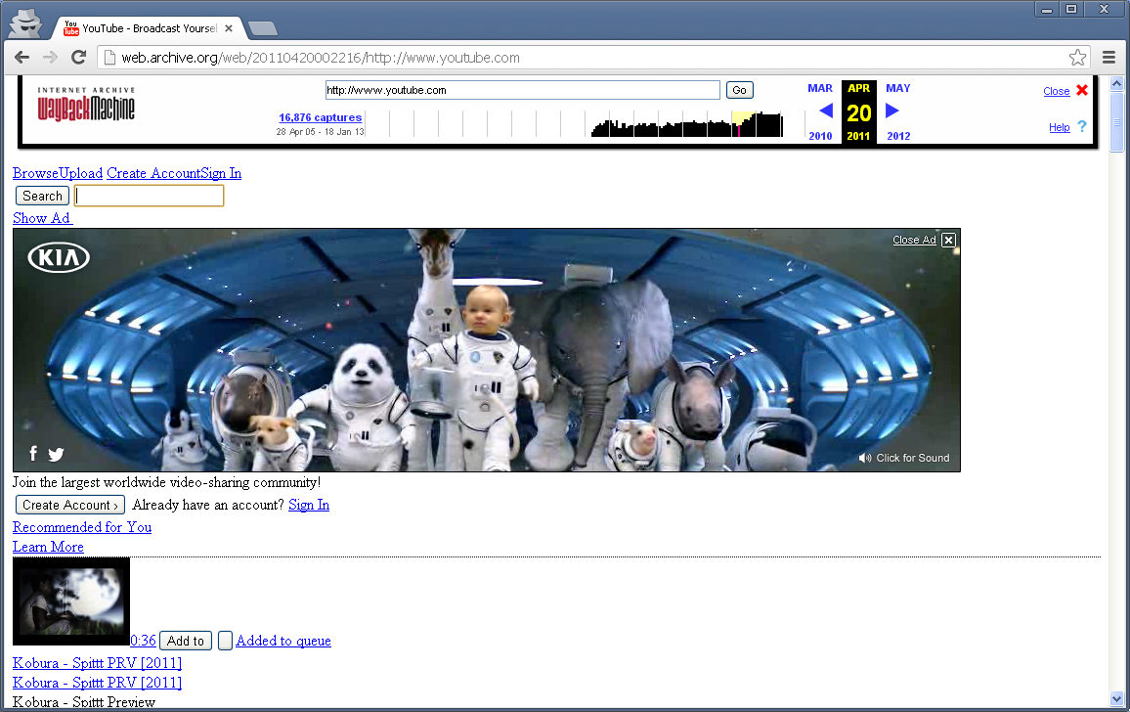Click the blue question mark help icon
1130x712 pixels.
click(x=1082, y=126)
